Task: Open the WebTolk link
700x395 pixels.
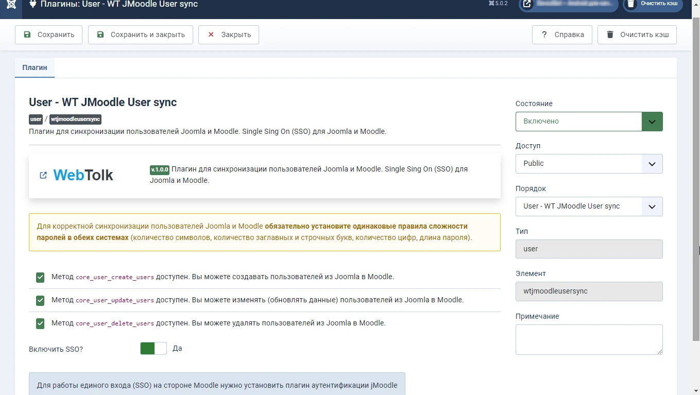Action: tap(83, 175)
